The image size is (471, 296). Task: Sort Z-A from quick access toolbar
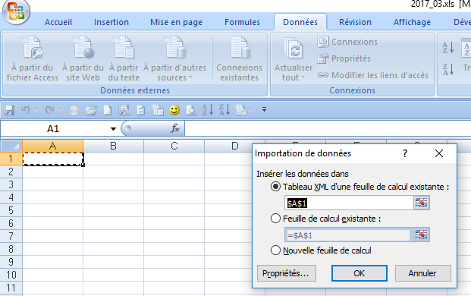[x=225, y=110]
